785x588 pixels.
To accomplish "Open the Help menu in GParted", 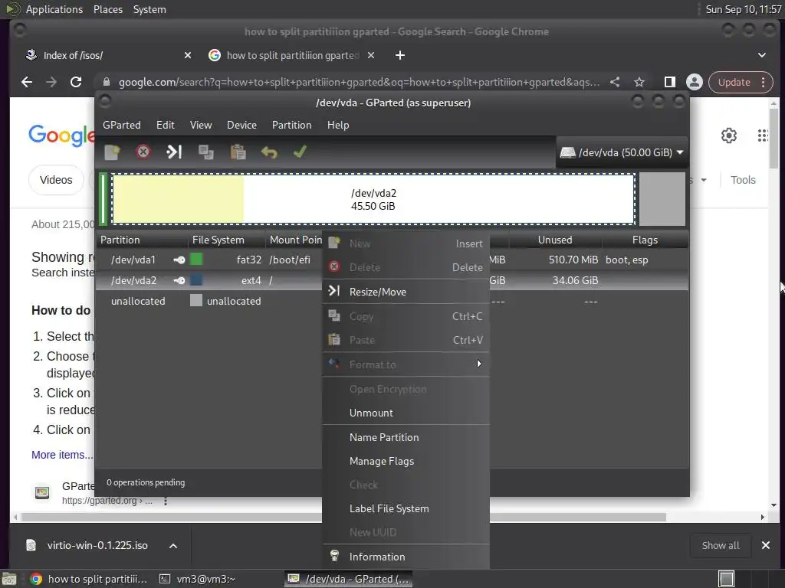I will point(338,125).
